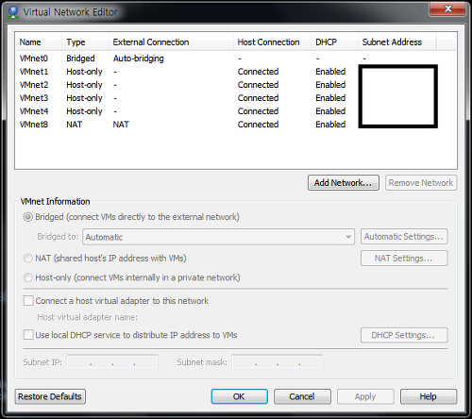Screen dimensions: 472x419
Task: Click the Subnet mask input field
Action: coord(278,361)
